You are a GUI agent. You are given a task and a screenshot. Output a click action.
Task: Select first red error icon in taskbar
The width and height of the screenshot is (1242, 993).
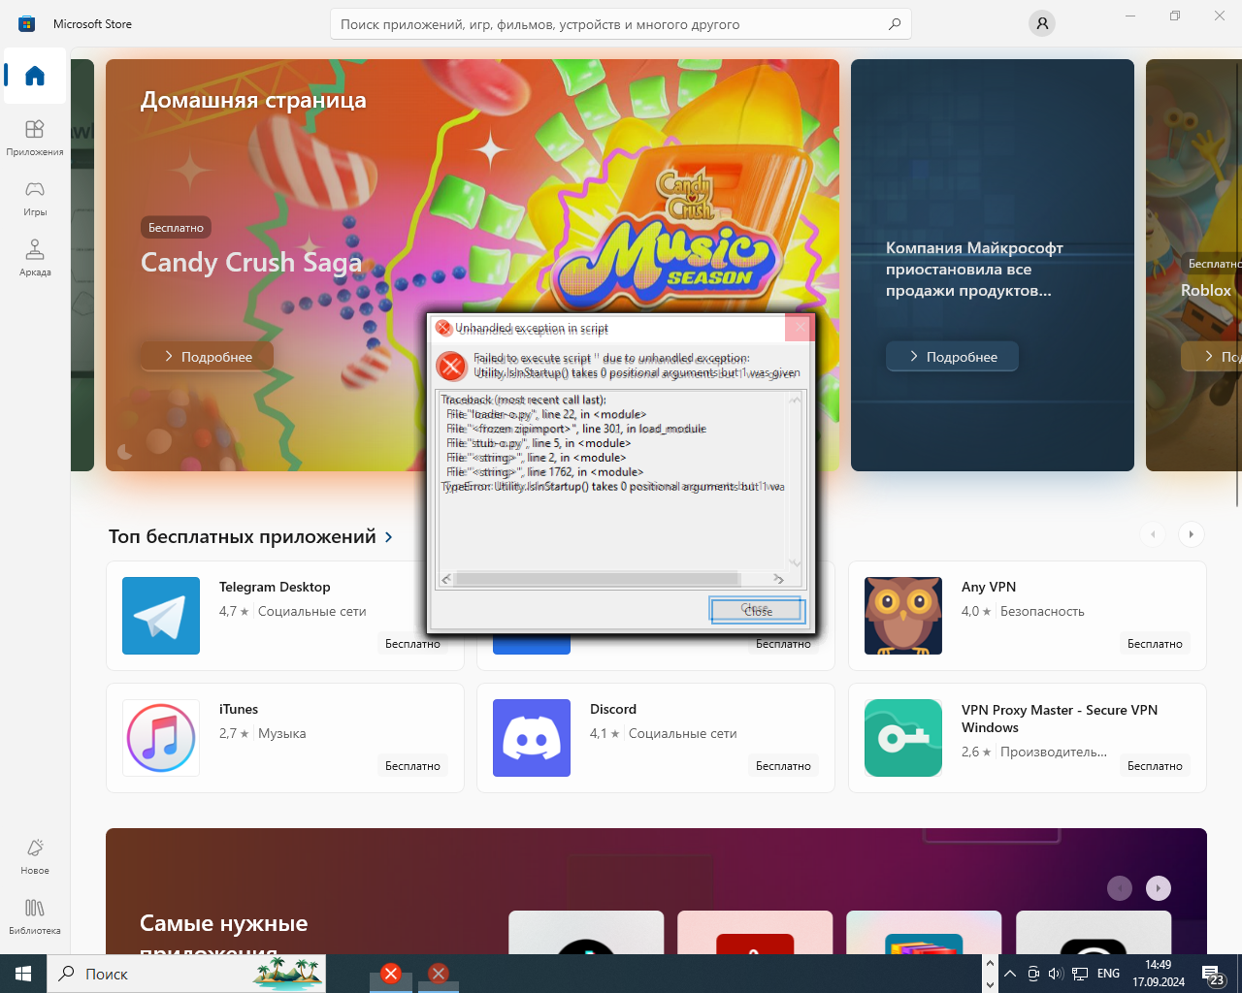[x=391, y=974]
